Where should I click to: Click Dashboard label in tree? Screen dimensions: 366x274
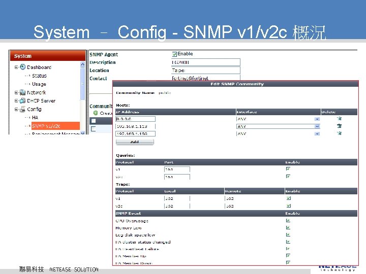point(39,67)
